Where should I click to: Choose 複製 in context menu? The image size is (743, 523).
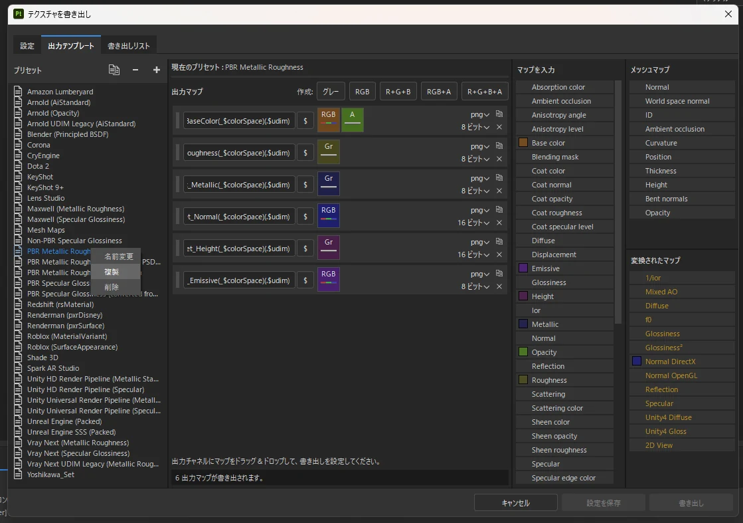pos(116,272)
